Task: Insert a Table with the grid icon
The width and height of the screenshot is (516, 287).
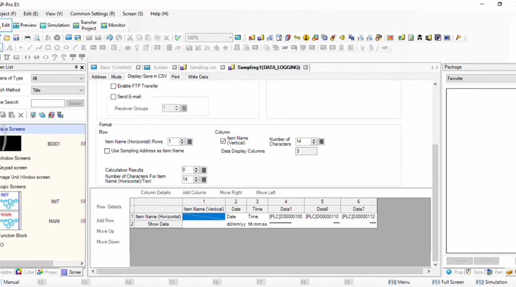Action: tap(114, 47)
